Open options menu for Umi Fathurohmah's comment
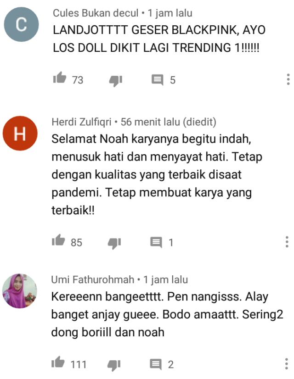This screenshot has width=294, height=379. (286, 363)
